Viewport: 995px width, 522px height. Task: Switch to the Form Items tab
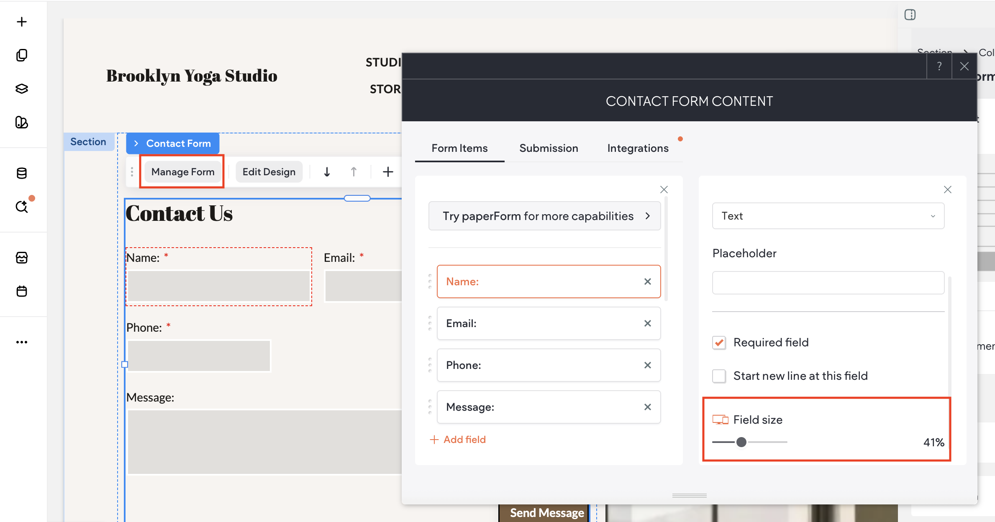(x=459, y=148)
